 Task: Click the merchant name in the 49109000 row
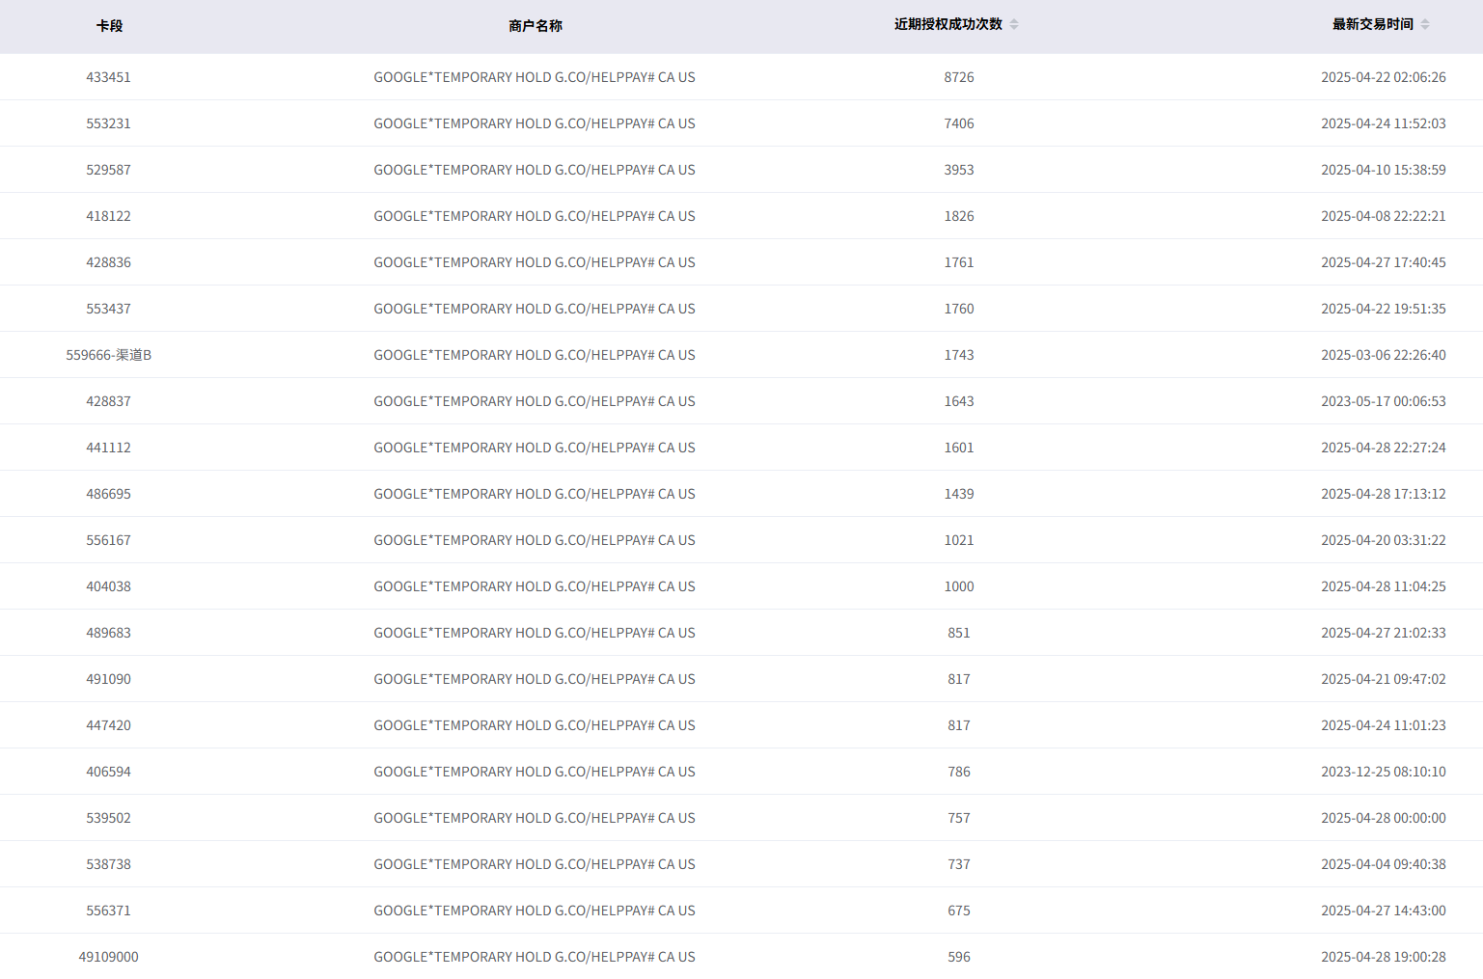535,957
